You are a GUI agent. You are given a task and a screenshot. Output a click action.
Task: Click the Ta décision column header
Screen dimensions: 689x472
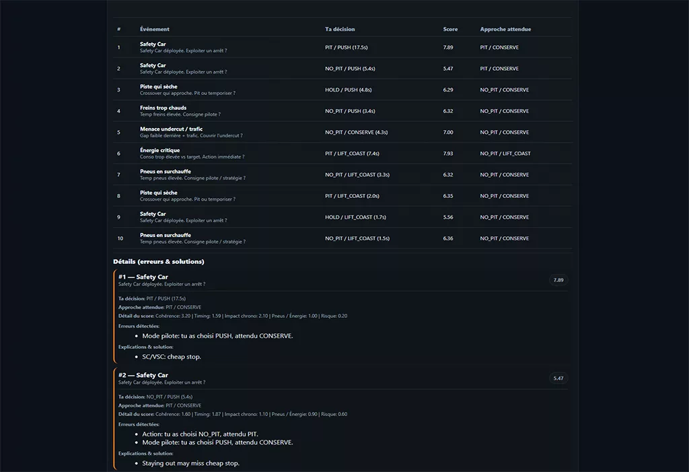(340, 30)
